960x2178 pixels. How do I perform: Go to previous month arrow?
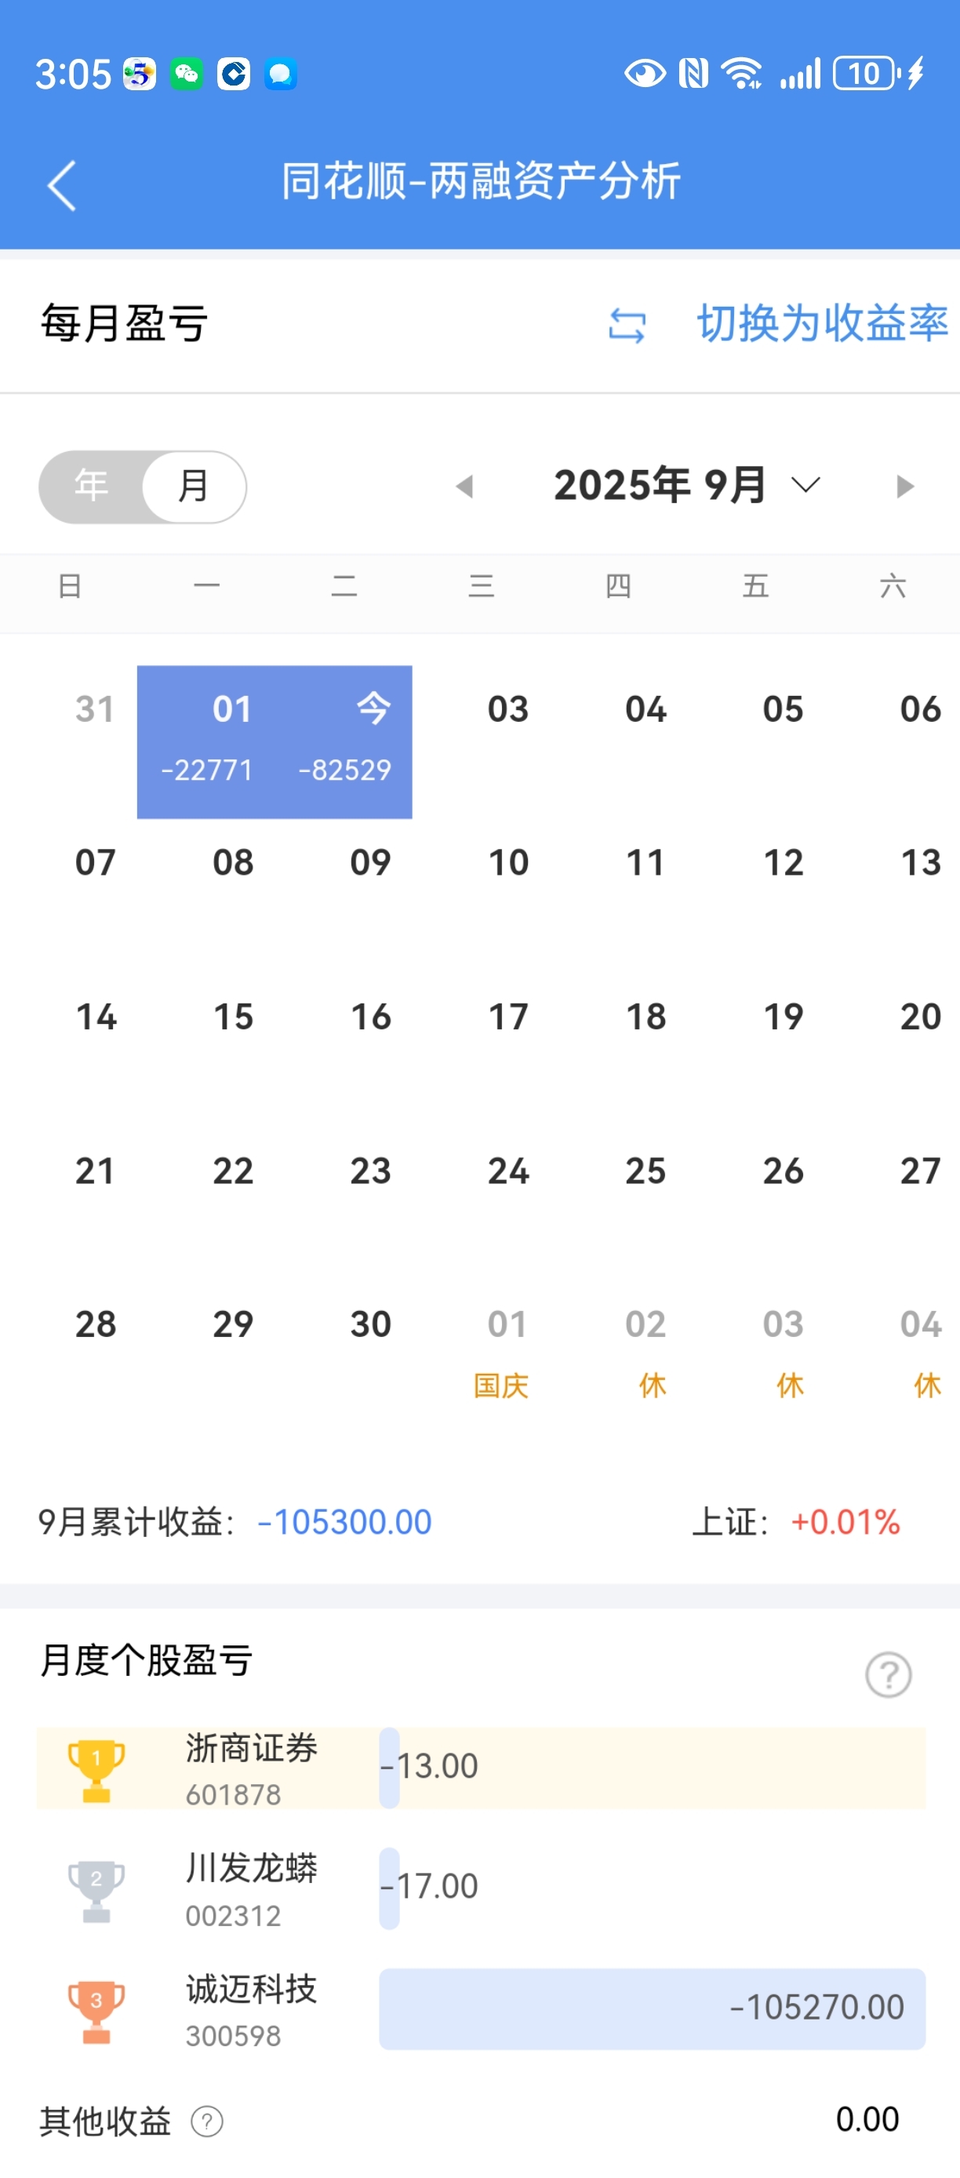click(464, 486)
